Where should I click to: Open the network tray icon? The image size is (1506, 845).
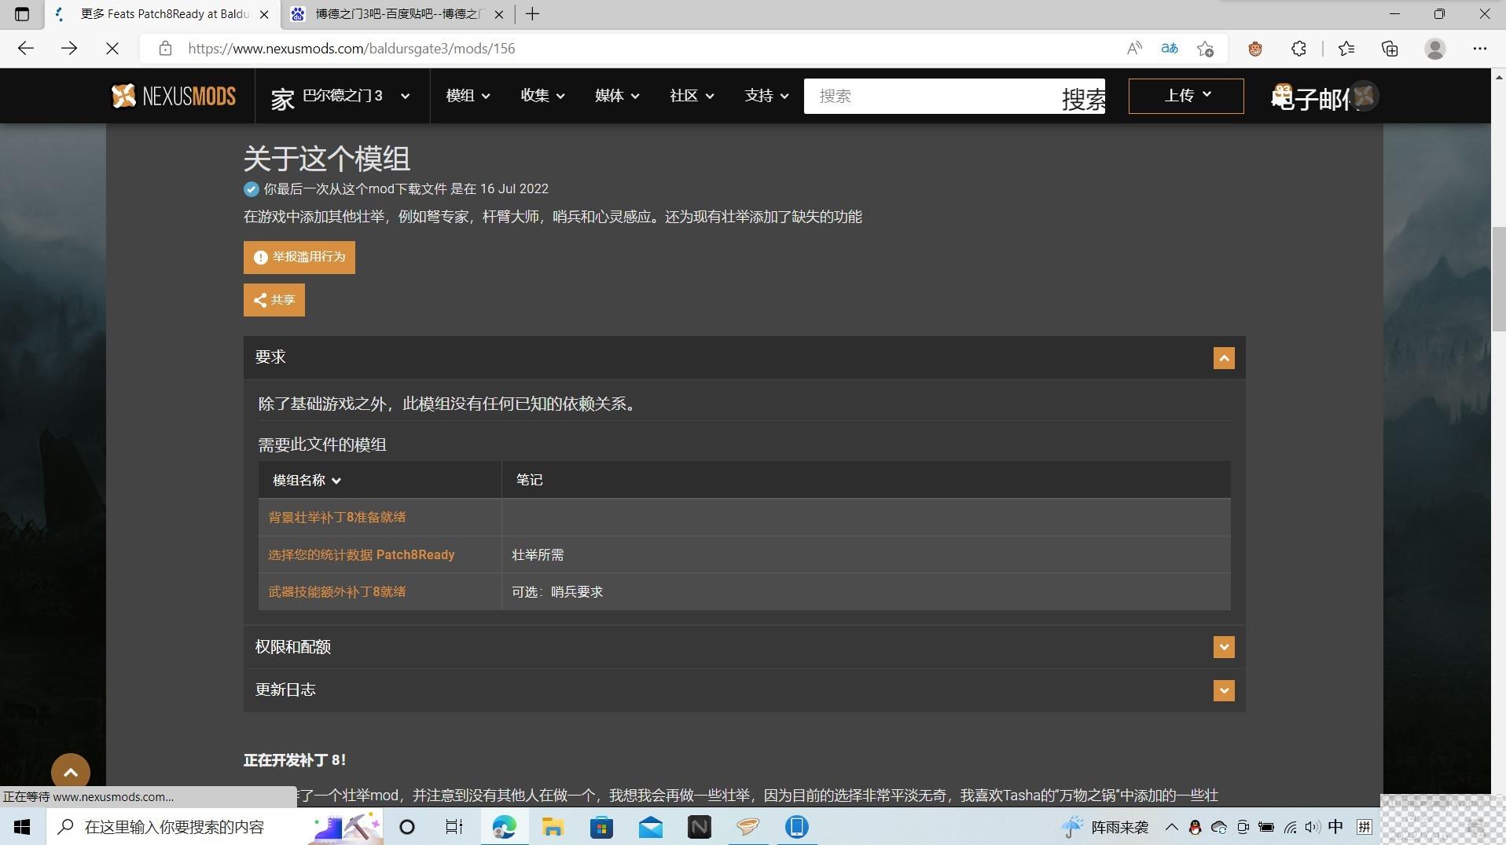[x=1290, y=827]
